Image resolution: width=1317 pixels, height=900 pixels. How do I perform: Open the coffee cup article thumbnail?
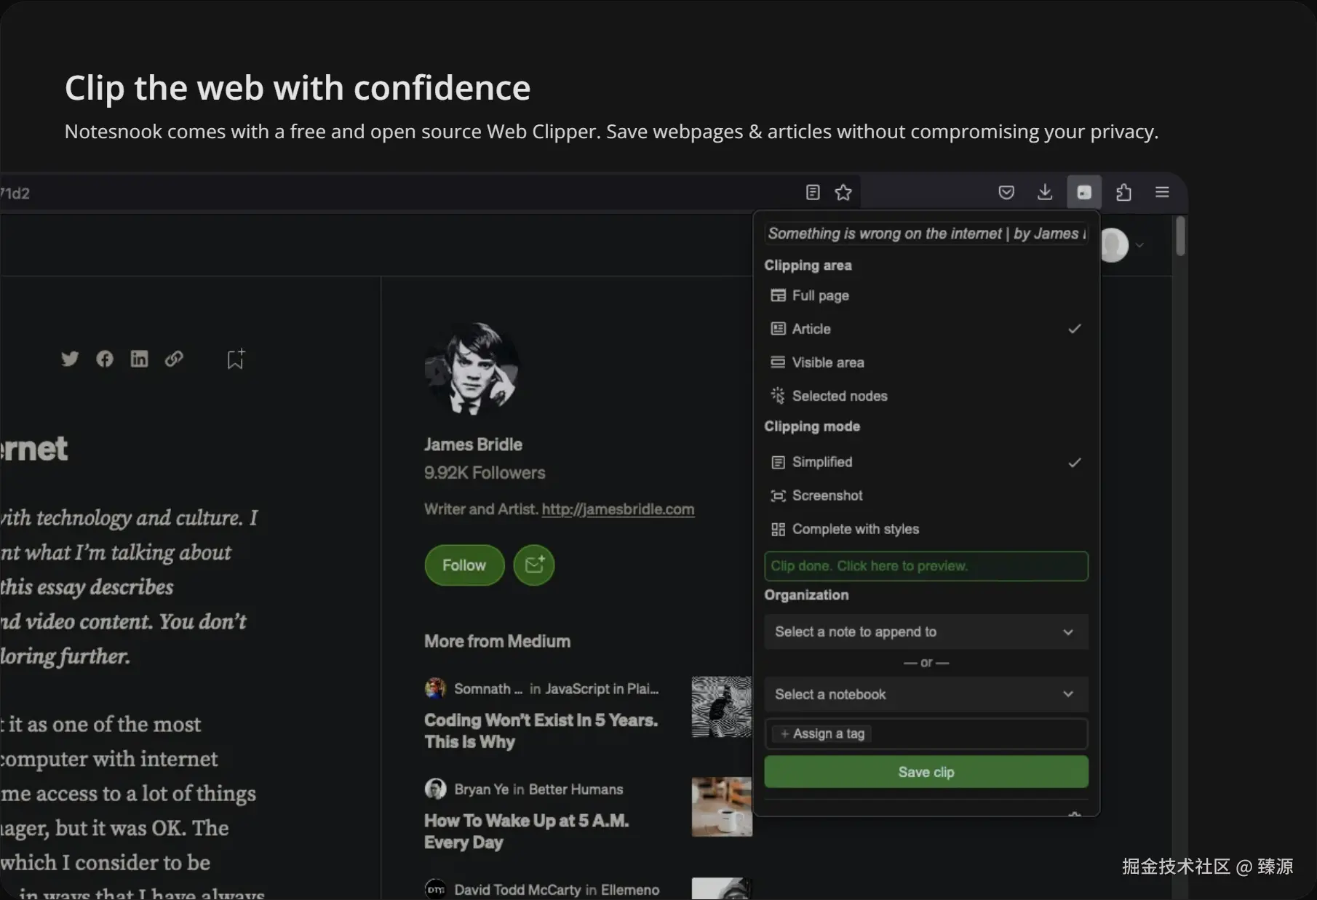[x=722, y=807]
